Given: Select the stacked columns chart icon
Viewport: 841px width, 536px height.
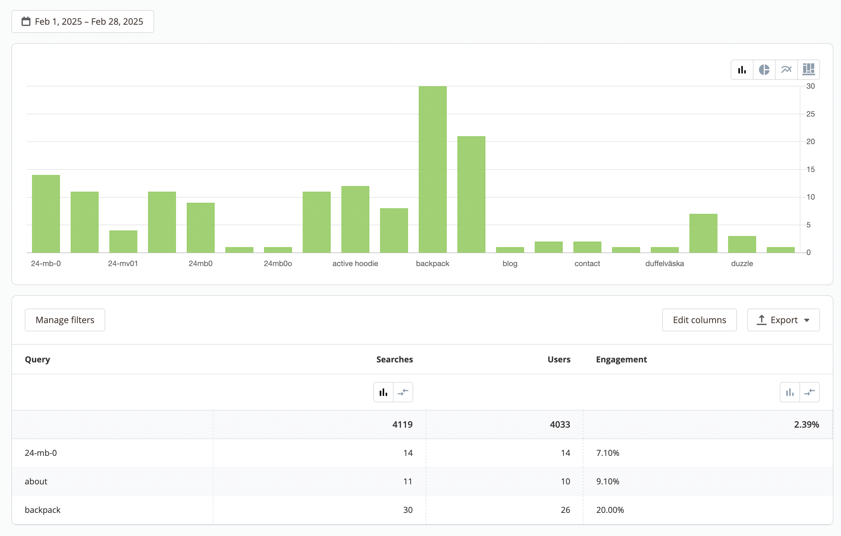Looking at the screenshot, I should point(809,70).
